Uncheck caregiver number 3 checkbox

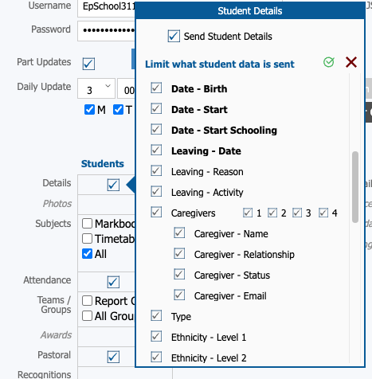(x=297, y=213)
